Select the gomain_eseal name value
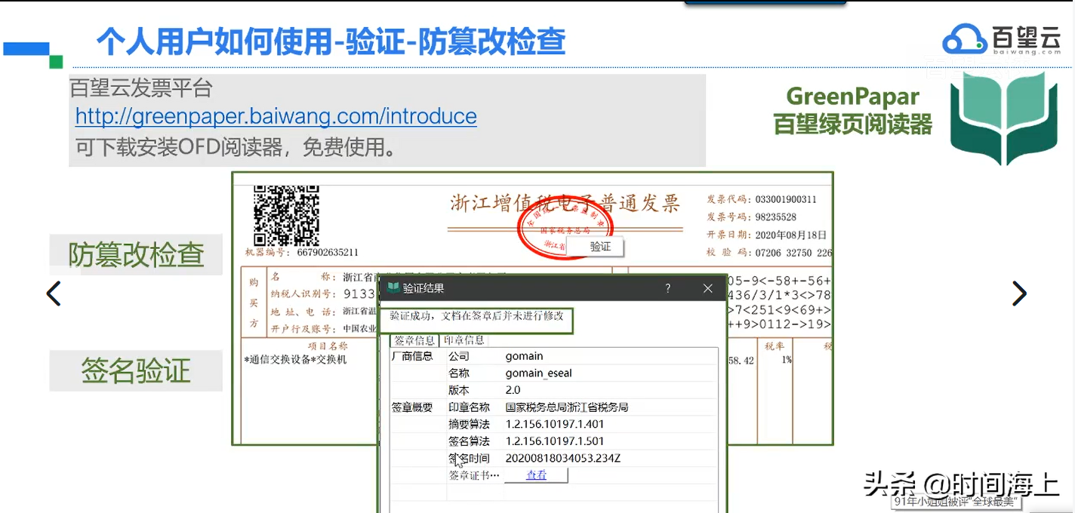Image resolution: width=1075 pixels, height=513 pixels. (x=538, y=373)
